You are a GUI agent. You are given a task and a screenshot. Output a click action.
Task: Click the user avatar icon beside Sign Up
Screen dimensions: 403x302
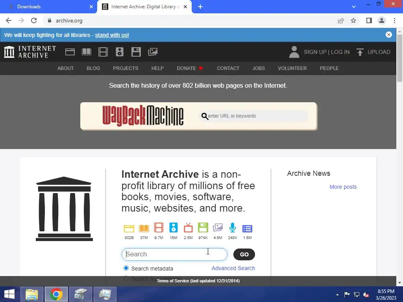coord(294,52)
